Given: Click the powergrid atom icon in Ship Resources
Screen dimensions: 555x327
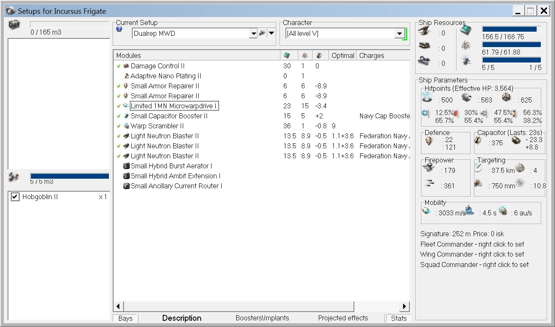Looking at the screenshot, I should [466, 45].
